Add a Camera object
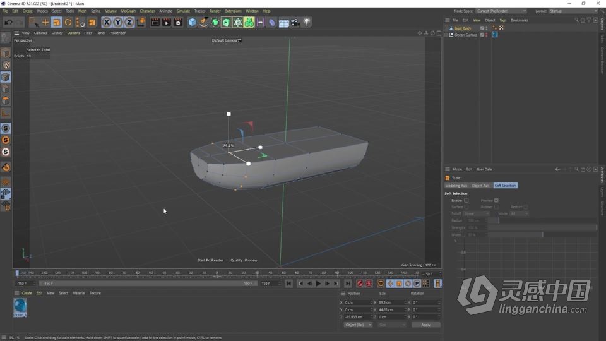 tap(295, 23)
